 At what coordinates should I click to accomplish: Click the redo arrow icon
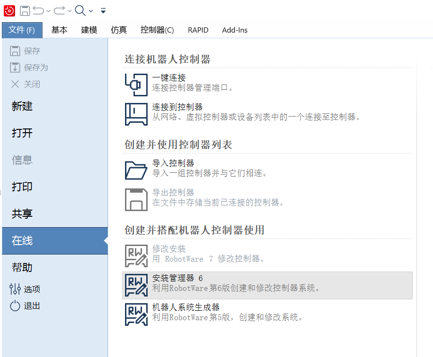pos(59,10)
